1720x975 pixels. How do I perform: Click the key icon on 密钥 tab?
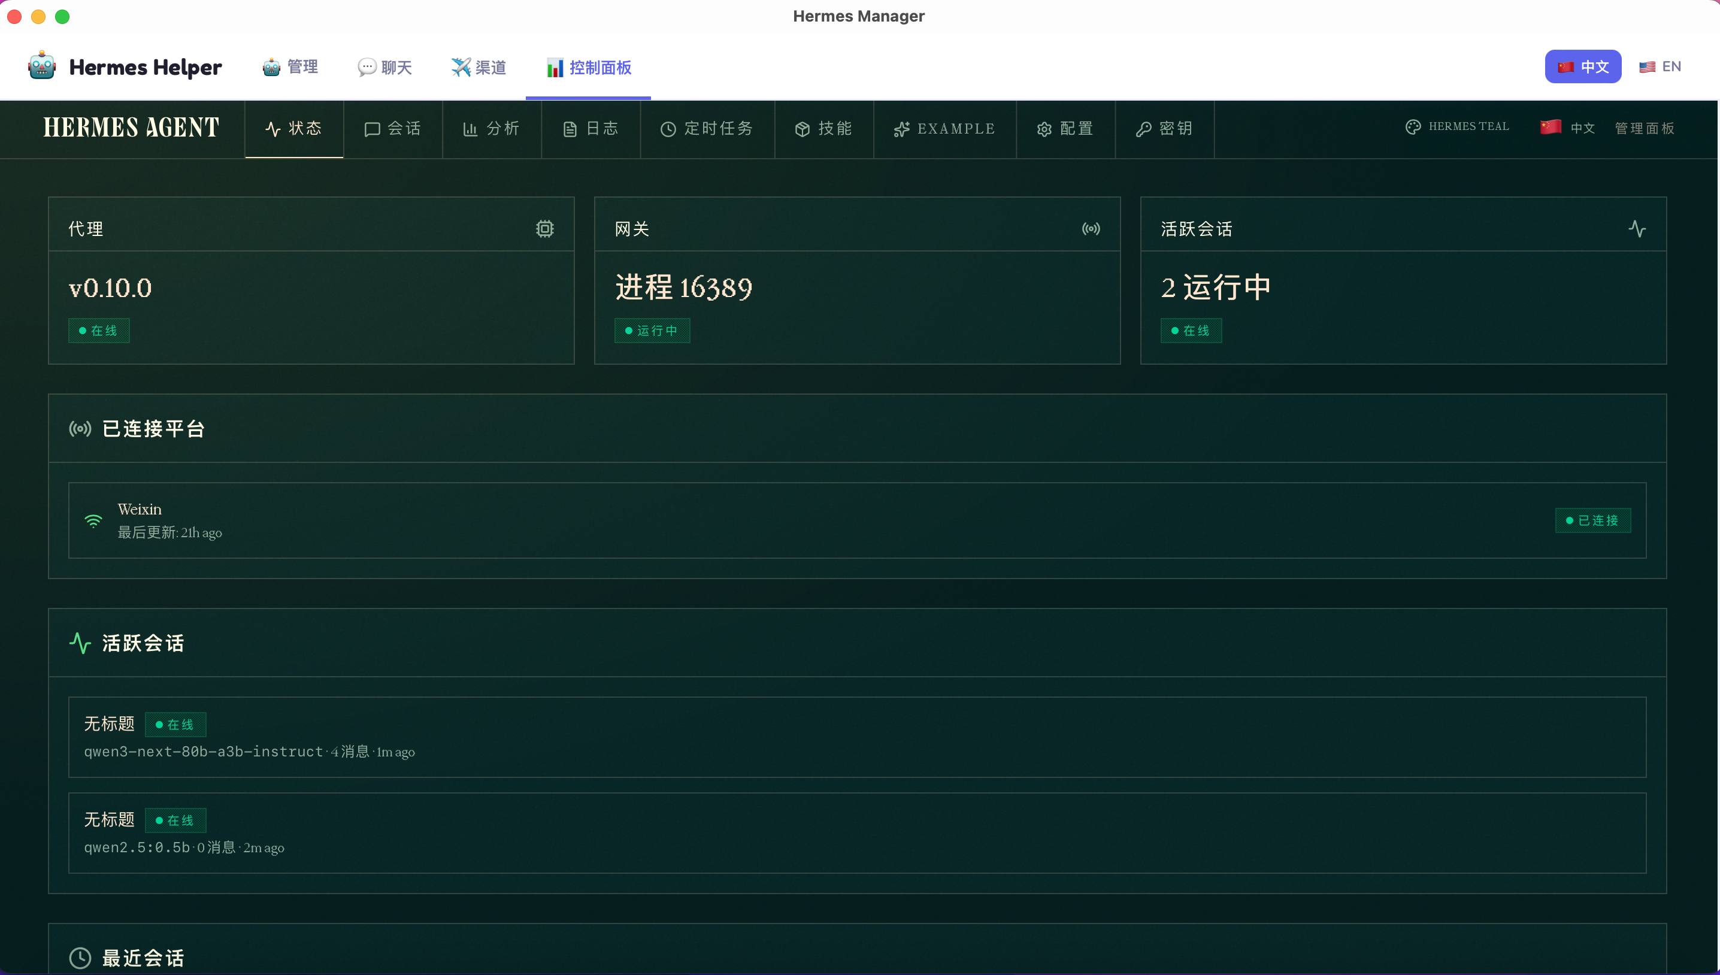[1143, 129]
